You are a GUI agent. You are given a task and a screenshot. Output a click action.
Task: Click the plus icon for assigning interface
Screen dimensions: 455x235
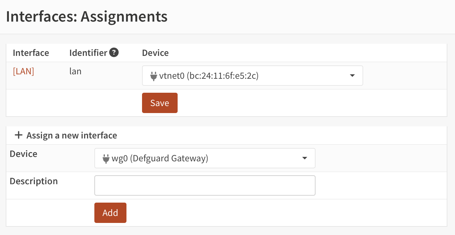18,135
